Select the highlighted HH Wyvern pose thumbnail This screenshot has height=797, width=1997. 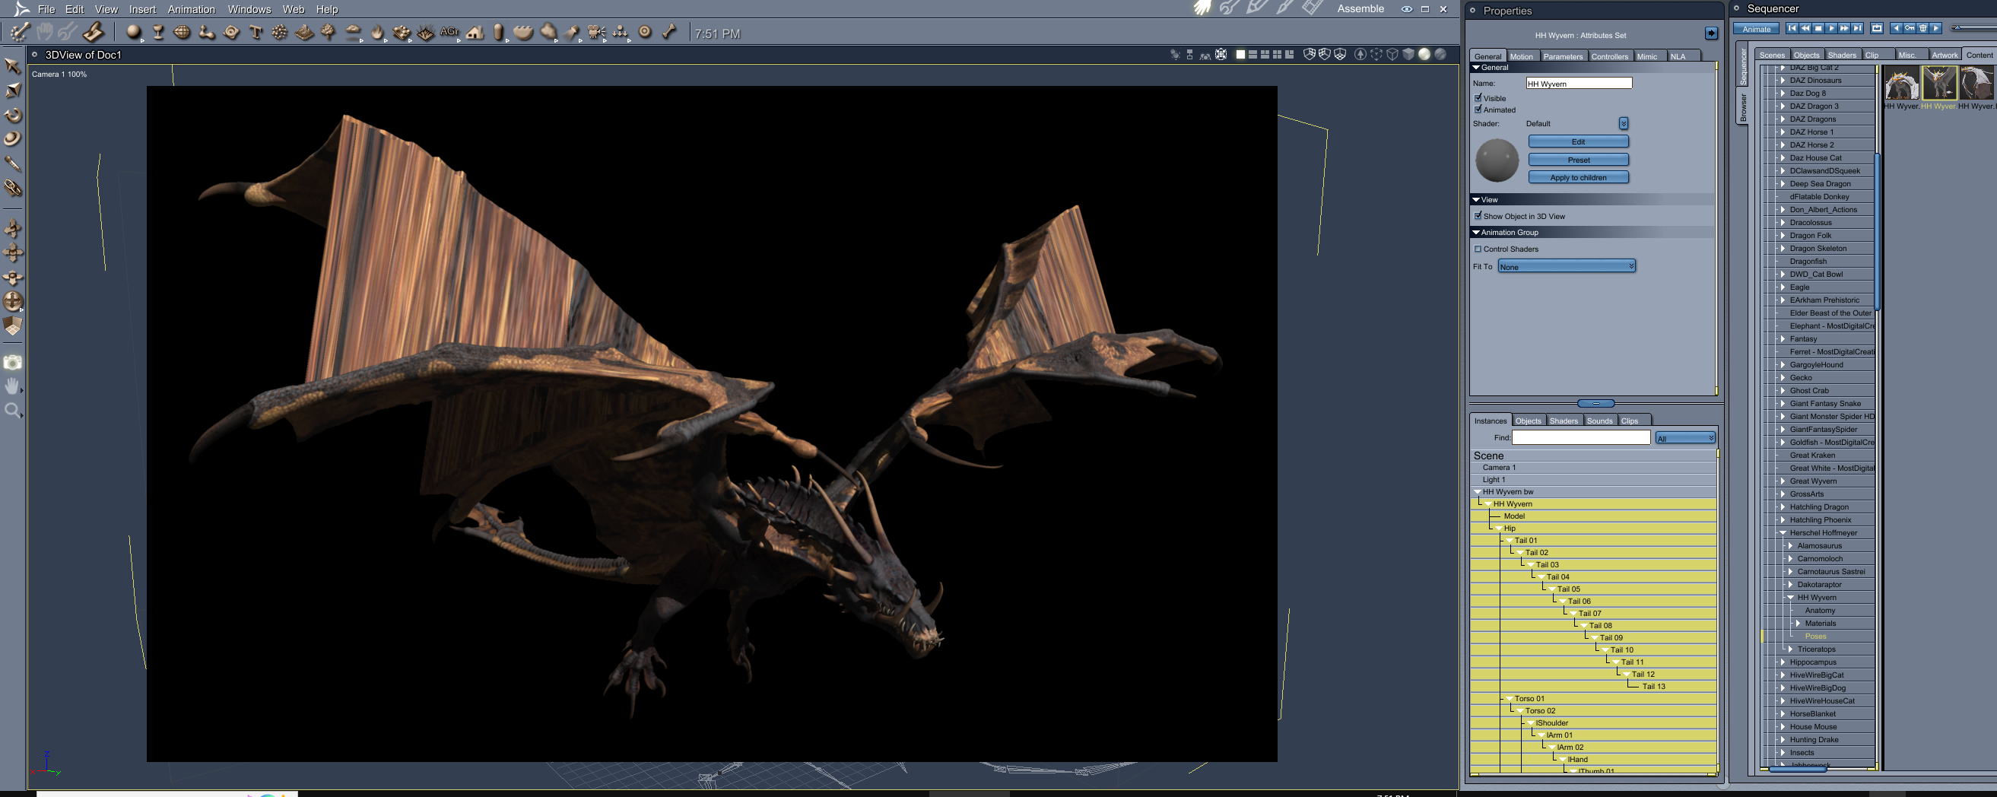[x=1939, y=83]
